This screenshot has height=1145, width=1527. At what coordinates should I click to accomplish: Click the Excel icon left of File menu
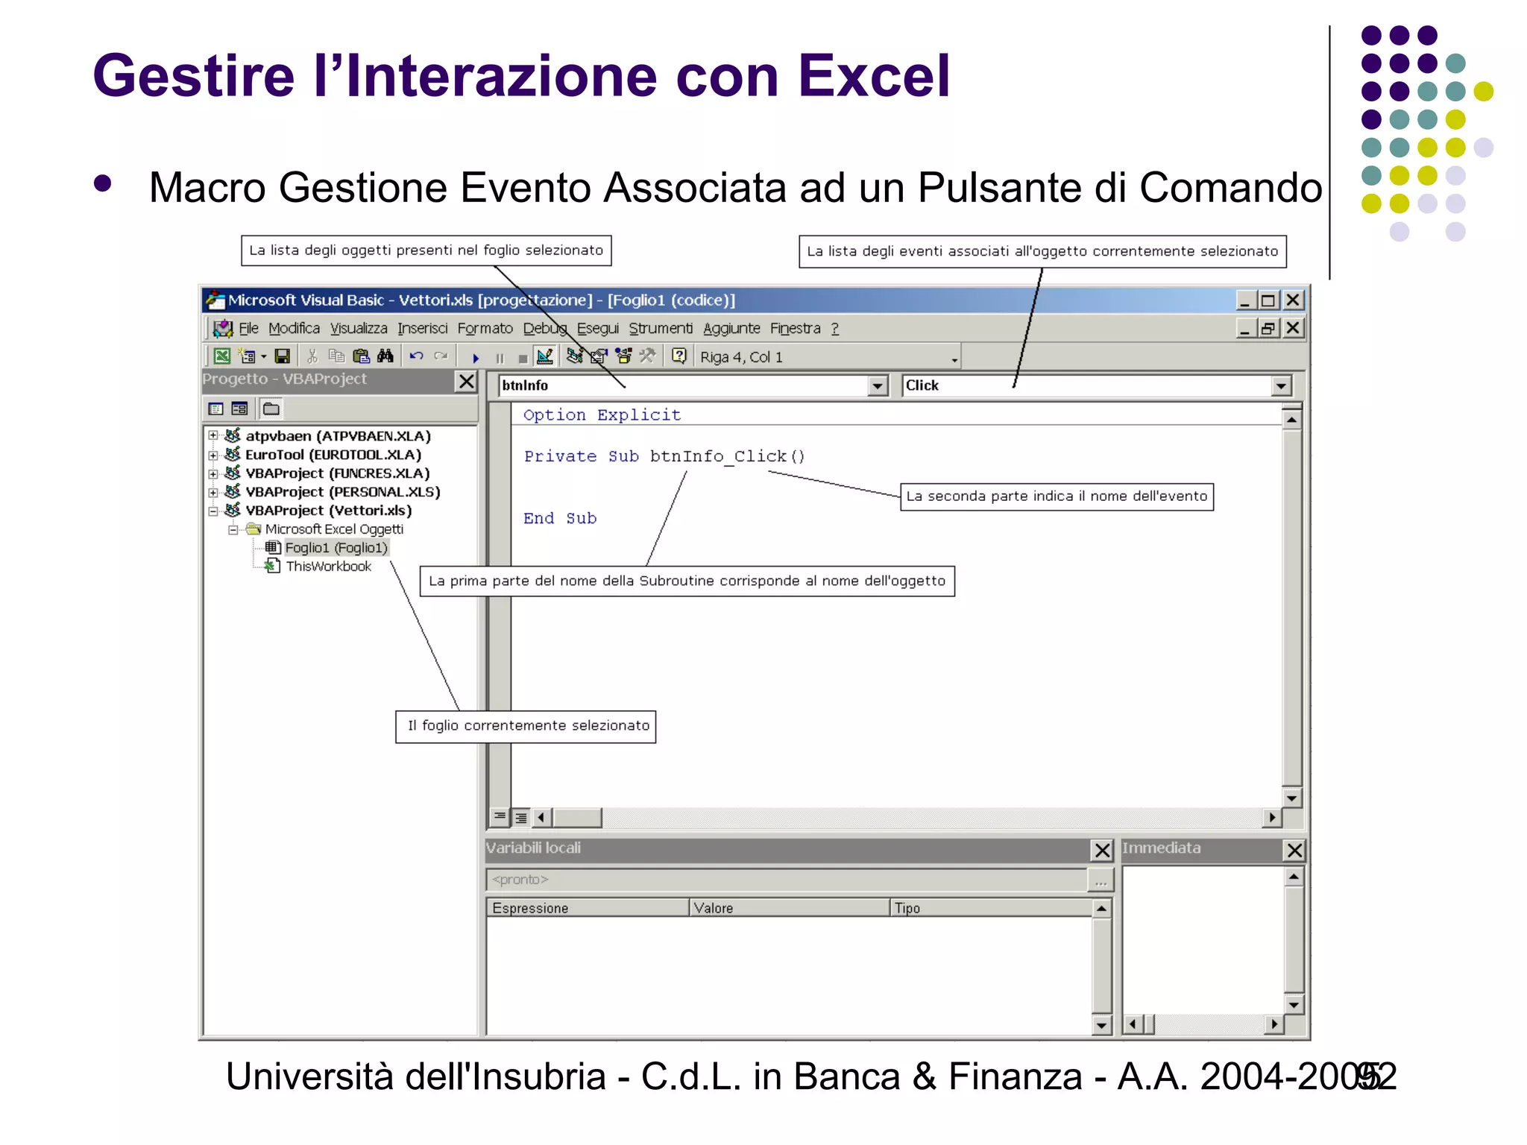tap(223, 328)
